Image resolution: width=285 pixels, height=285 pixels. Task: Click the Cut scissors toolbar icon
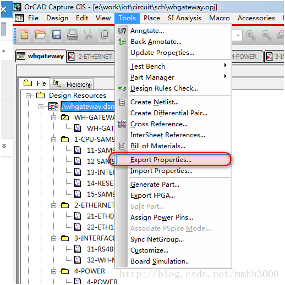pos(88,35)
